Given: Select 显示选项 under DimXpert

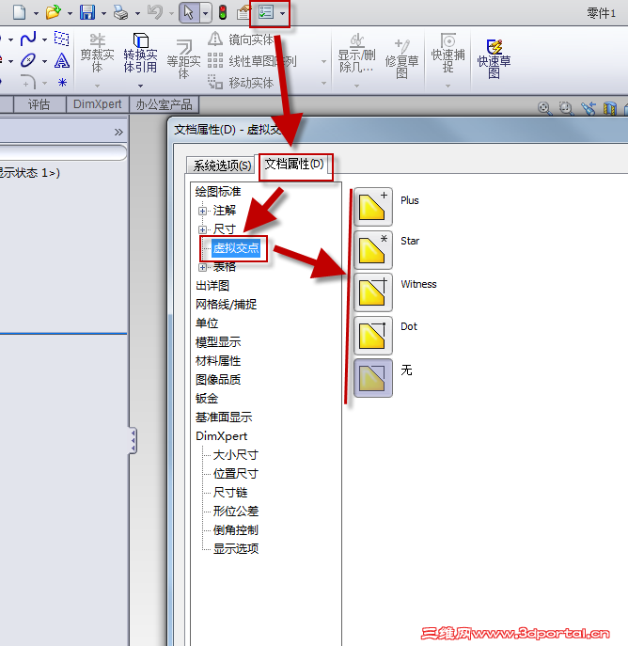Looking at the screenshot, I should click(x=236, y=549).
